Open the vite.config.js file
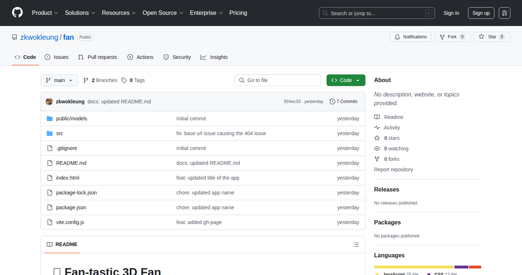522x275 pixels. click(70, 222)
